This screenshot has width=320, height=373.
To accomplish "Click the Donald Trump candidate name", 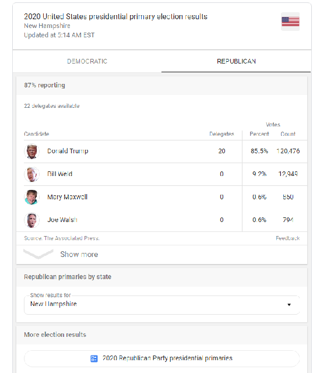I will [x=68, y=151].
